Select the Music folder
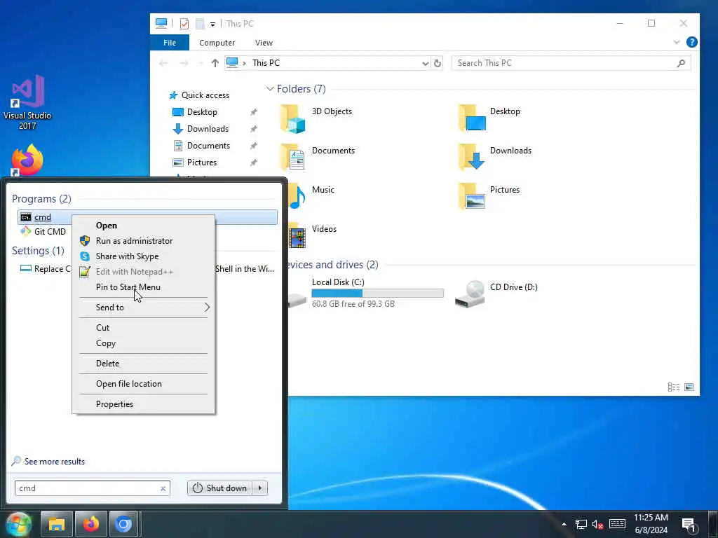This screenshot has width=718, height=538. point(311,197)
